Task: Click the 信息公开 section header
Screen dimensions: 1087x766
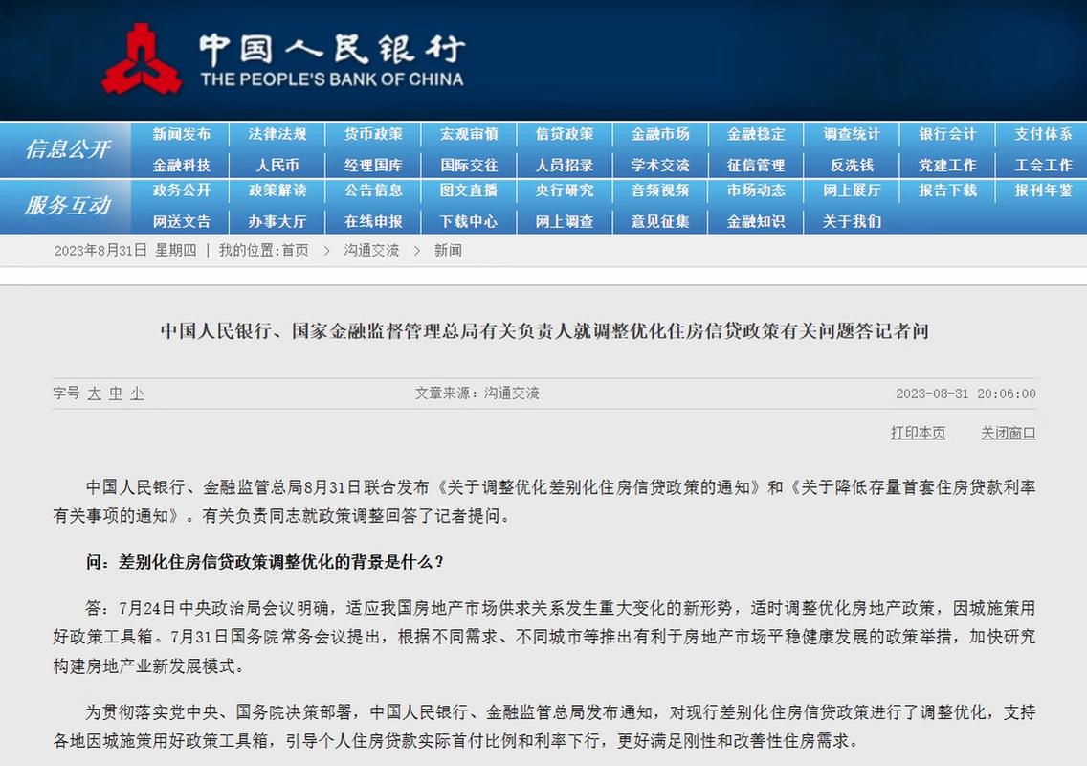Action: [67, 148]
